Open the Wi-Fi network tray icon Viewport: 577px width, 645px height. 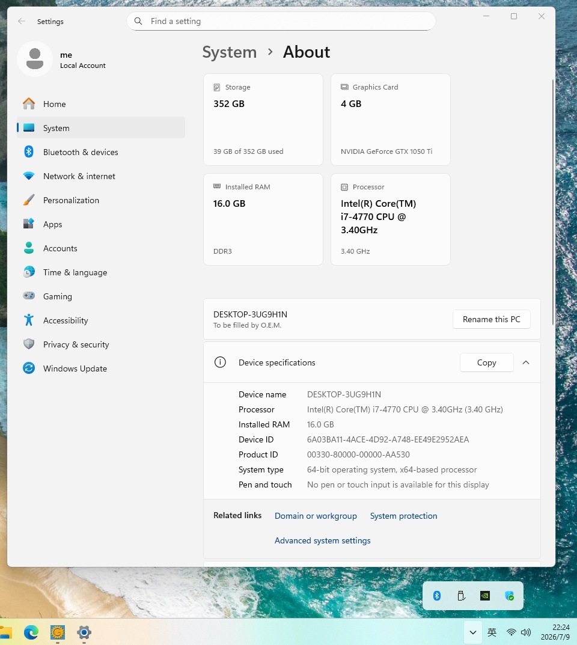pyautogui.click(x=511, y=632)
